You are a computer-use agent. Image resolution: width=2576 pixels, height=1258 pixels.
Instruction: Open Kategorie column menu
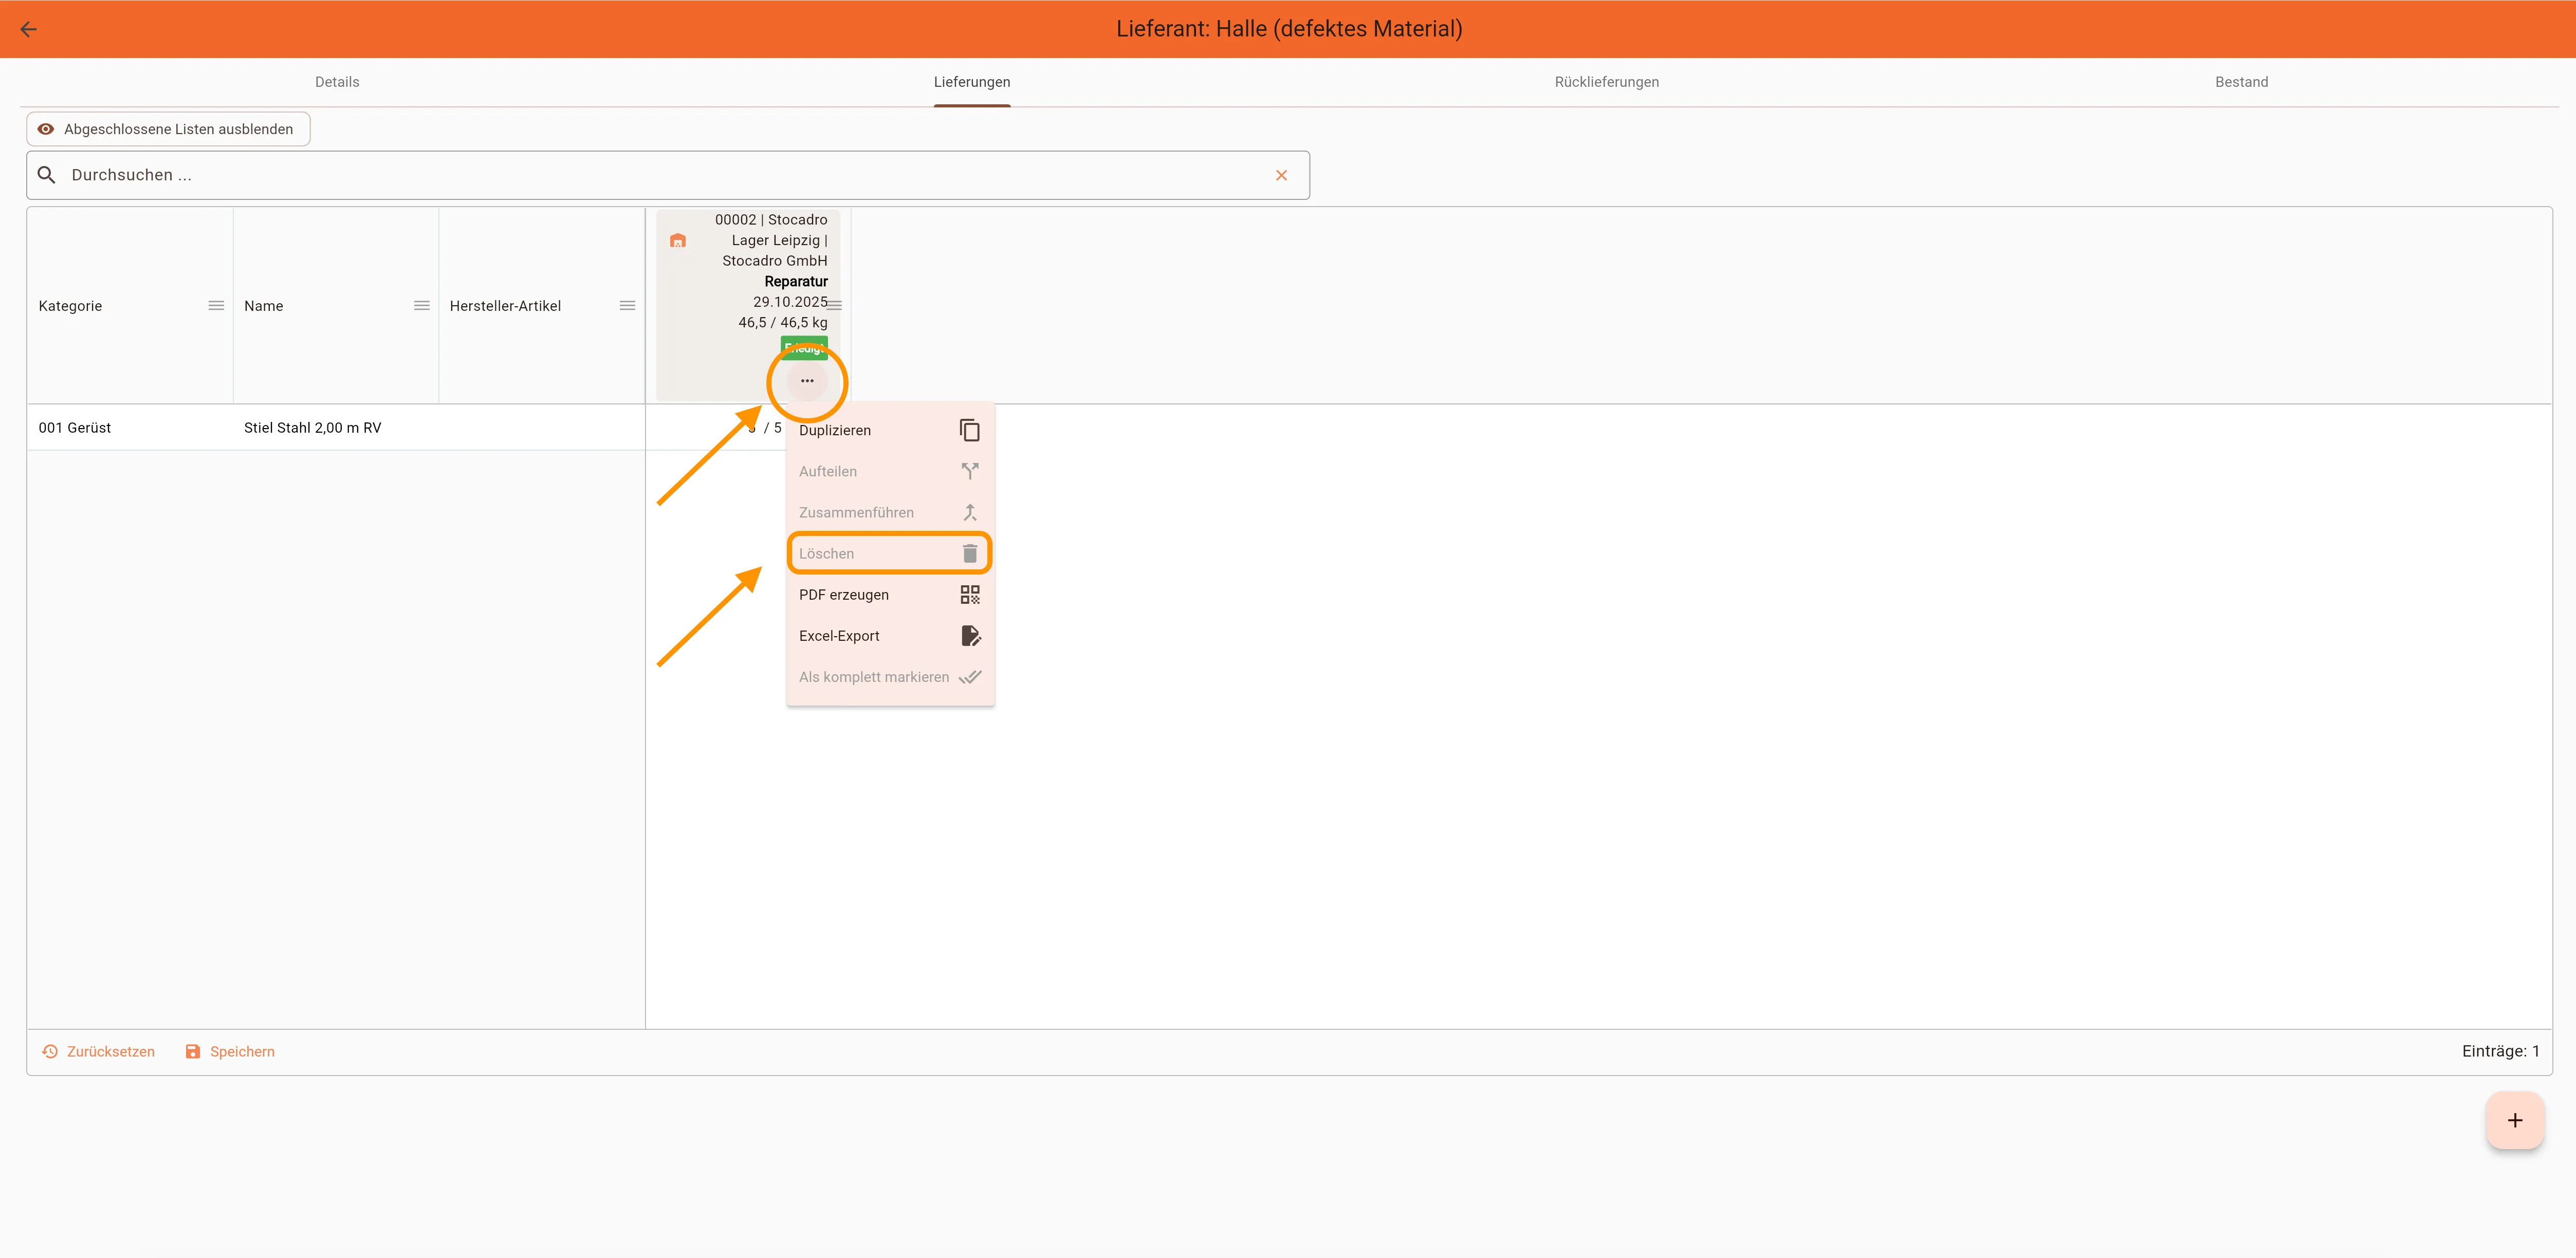pos(216,306)
